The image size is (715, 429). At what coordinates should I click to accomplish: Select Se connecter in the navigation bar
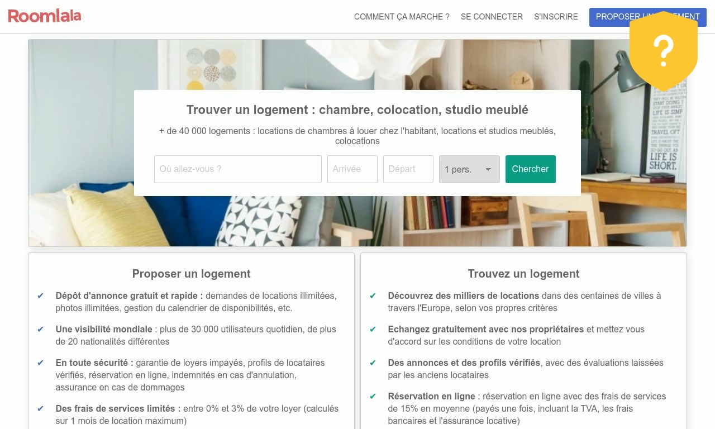[x=492, y=17]
